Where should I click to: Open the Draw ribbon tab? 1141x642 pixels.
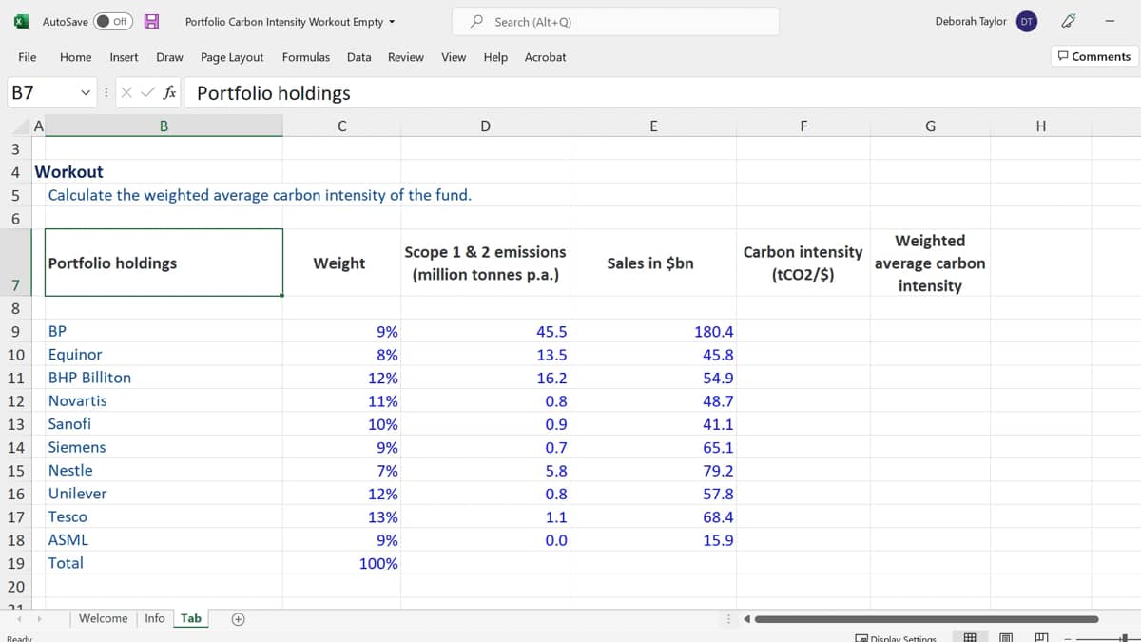(169, 57)
